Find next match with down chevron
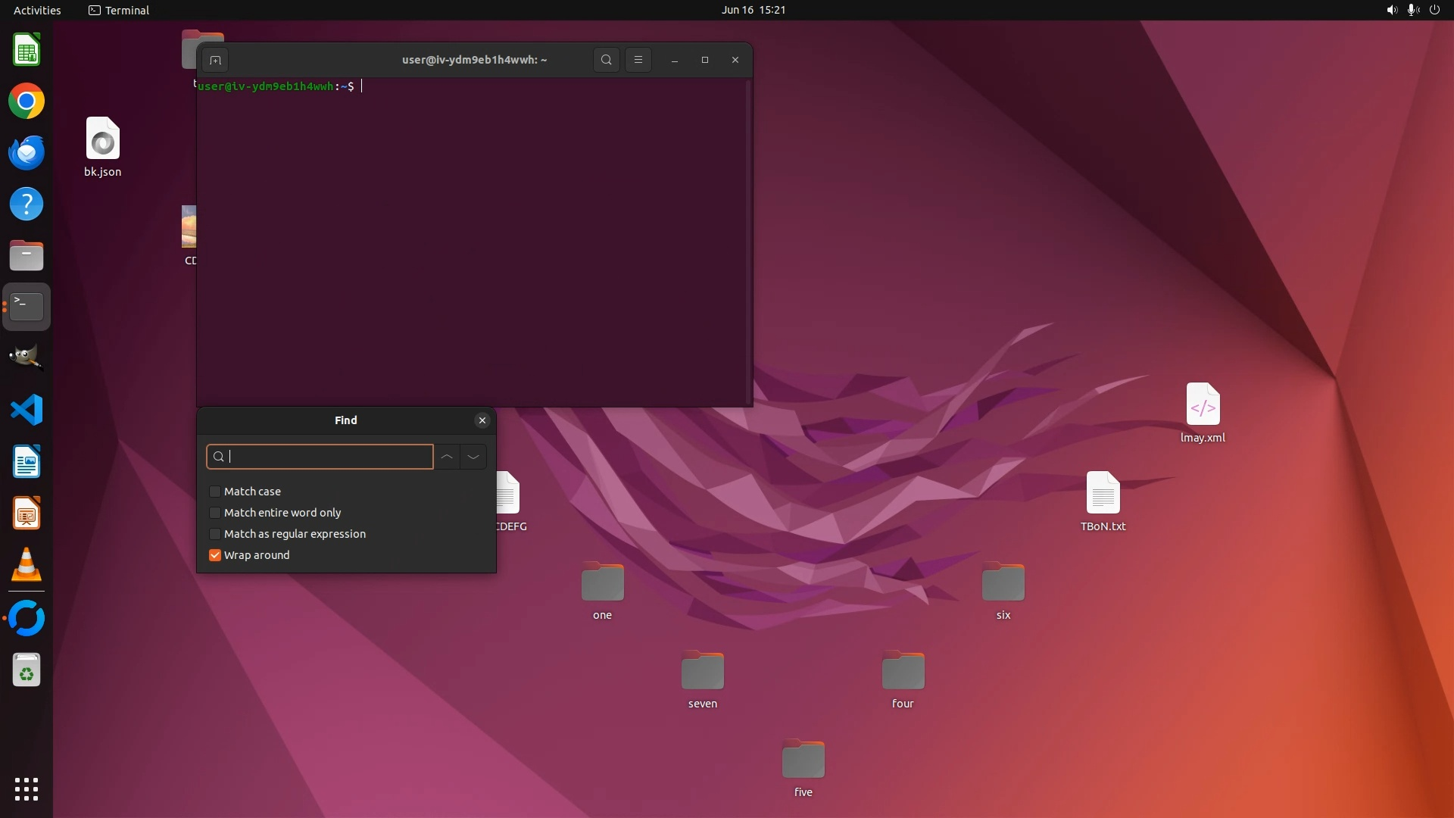This screenshot has width=1454, height=818. 473,457
